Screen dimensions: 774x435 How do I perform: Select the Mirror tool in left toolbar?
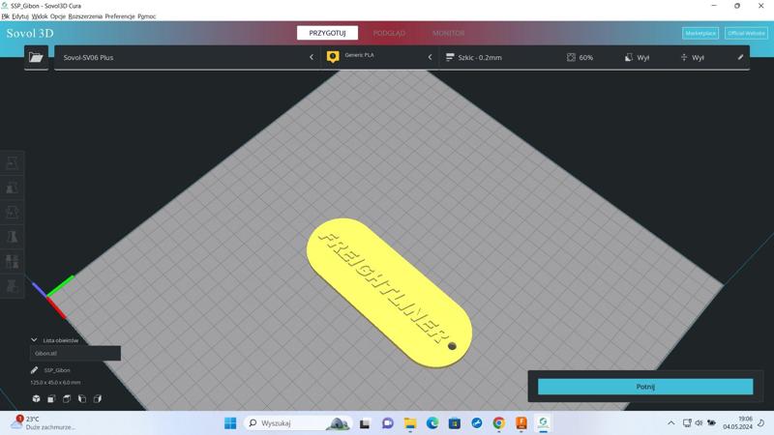pos(13,237)
